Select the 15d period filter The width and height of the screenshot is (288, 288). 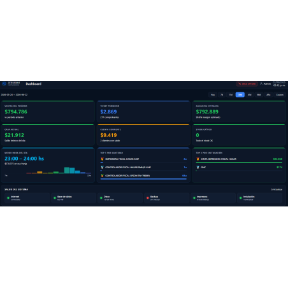(x=231, y=95)
